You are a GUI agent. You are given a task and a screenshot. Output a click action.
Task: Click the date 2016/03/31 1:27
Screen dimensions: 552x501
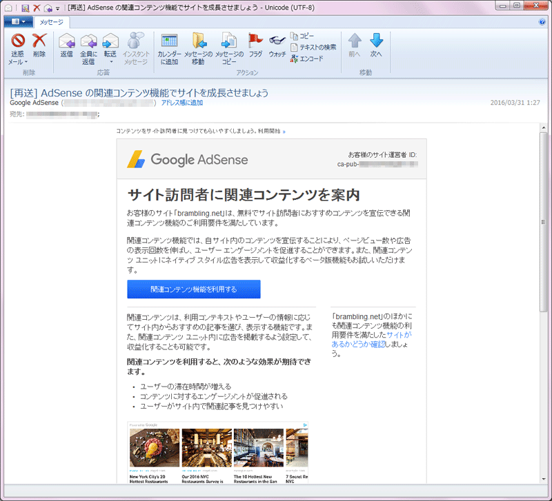pos(515,103)
